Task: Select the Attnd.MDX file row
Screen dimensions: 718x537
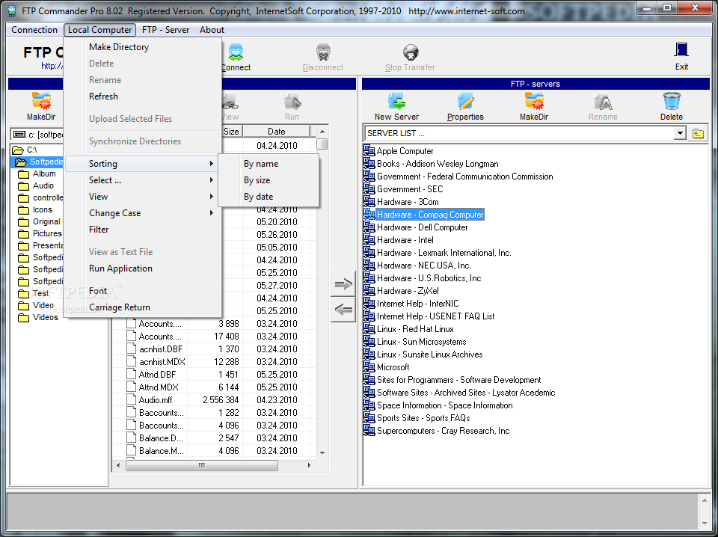Action: tap(213, 387)
